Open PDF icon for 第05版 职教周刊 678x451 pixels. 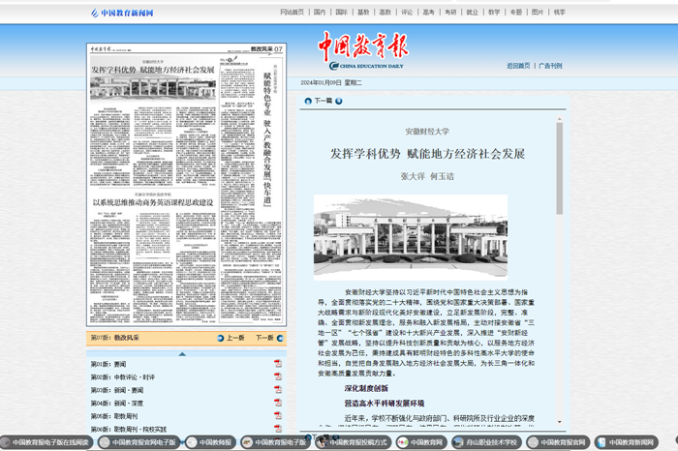(x=278, y=415)
